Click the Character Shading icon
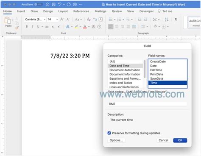This screenshot has height=156, width=201. (x=93, y=27)
